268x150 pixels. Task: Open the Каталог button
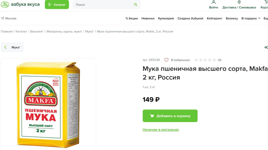tap(57, 5)
